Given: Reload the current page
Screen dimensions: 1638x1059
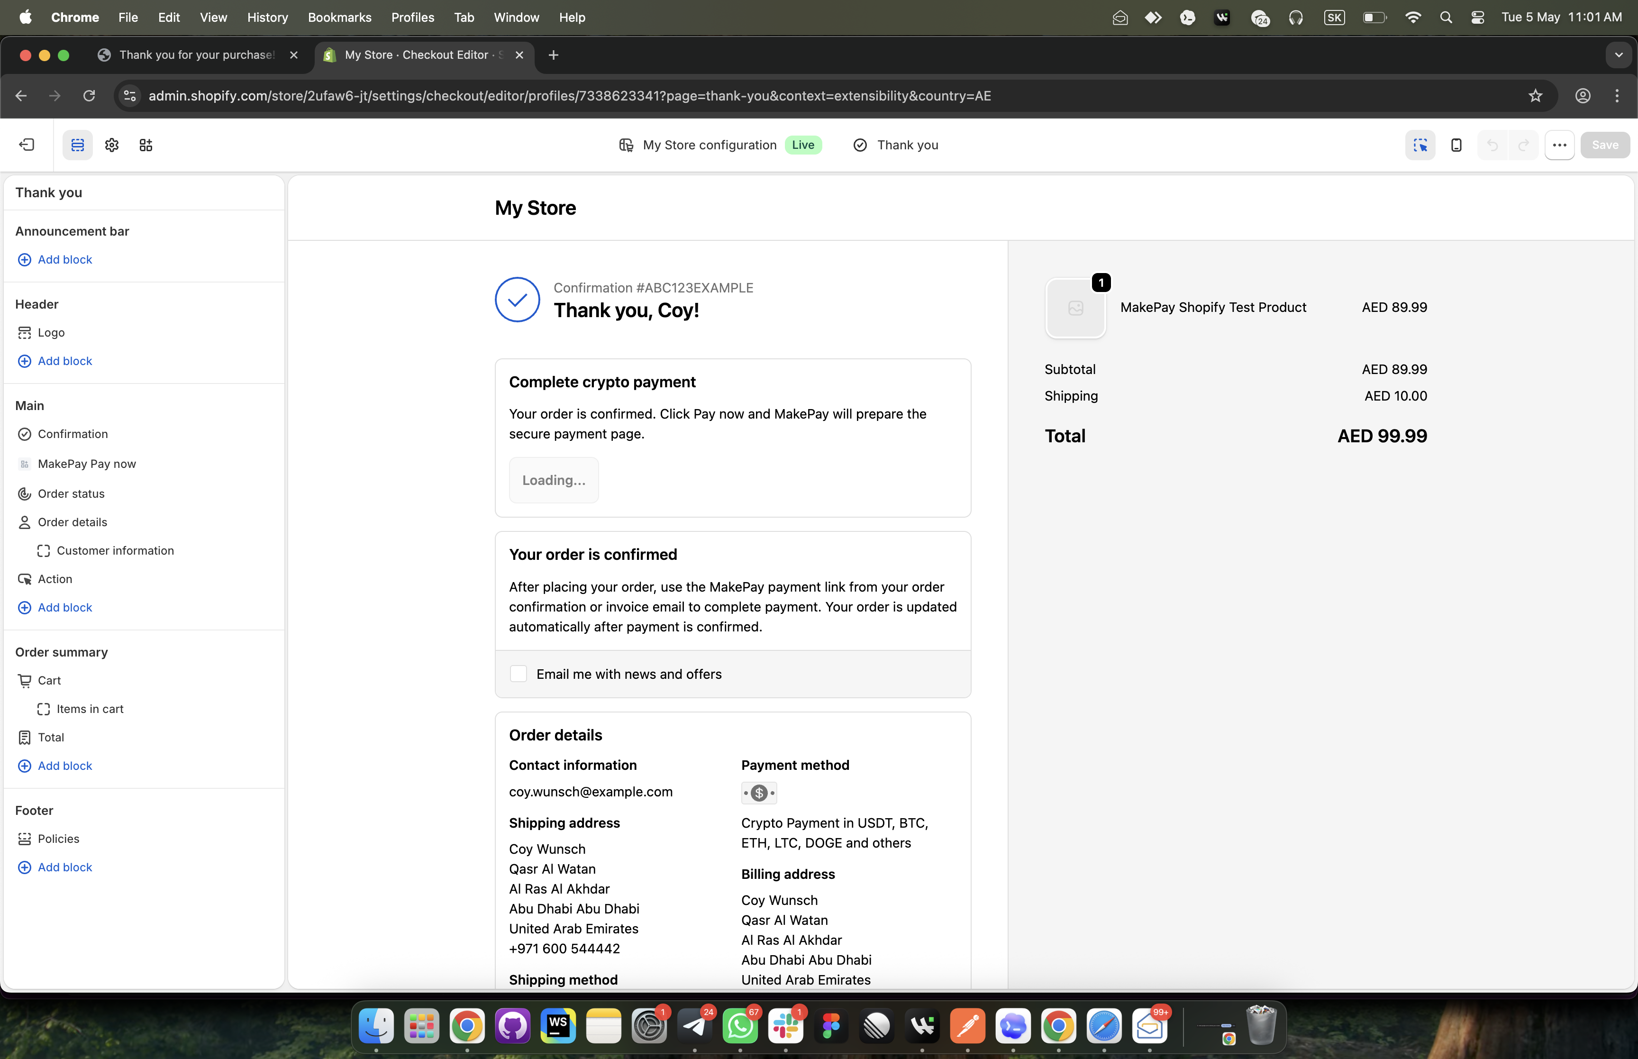Looking at the screenshot, I should point(89,96).
